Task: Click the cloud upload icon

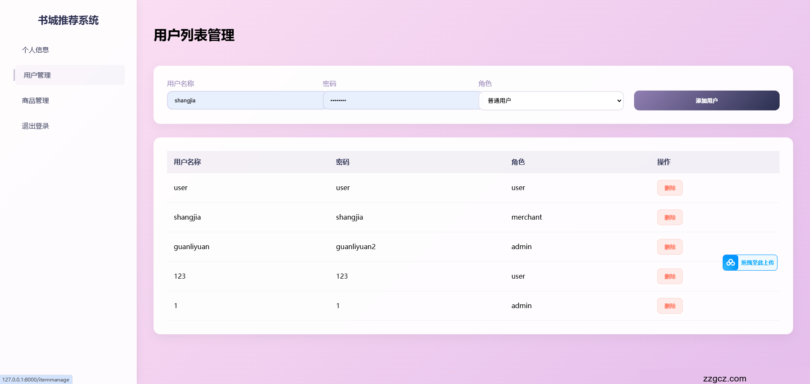Action: tap(731, 263)
